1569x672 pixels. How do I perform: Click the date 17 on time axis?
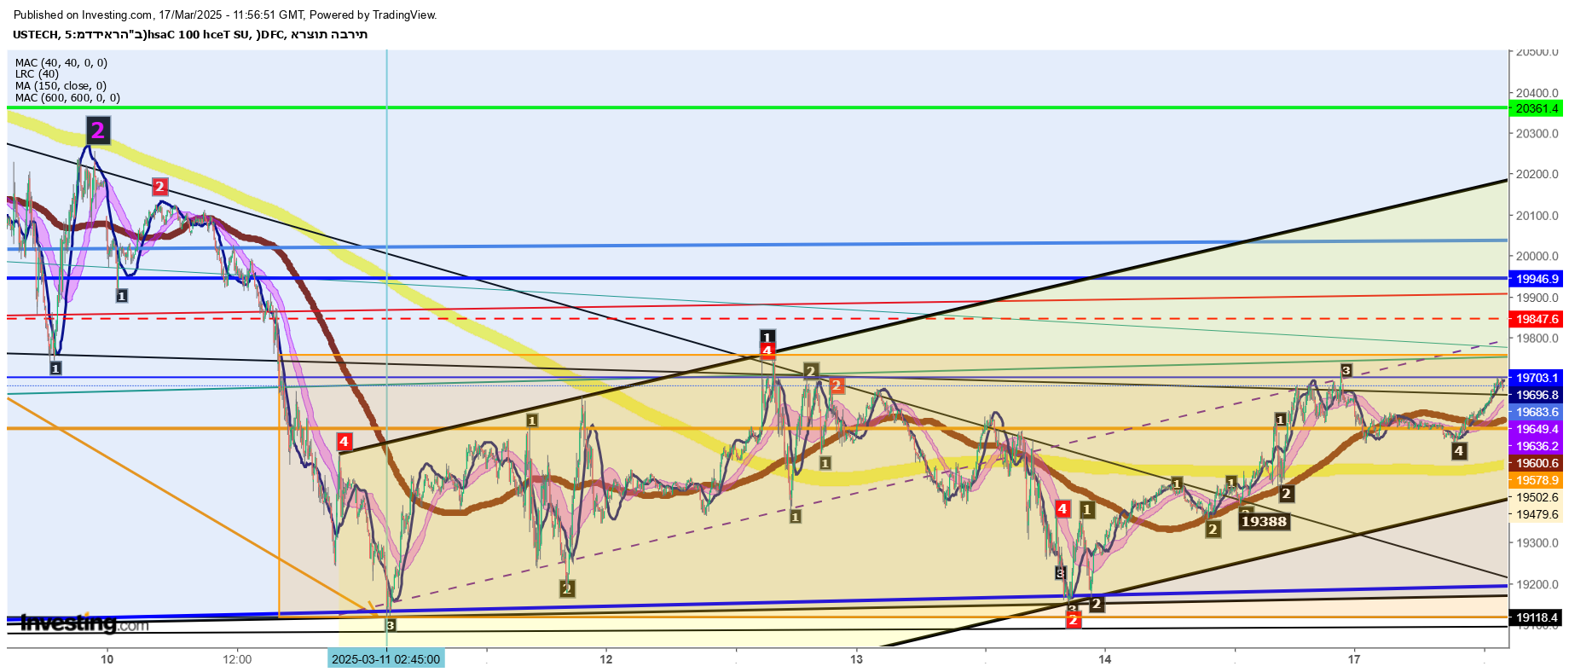[x=1354, y=659]
